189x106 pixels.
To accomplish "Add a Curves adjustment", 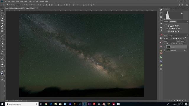I will pyautogui.click(x=173, y=26).
